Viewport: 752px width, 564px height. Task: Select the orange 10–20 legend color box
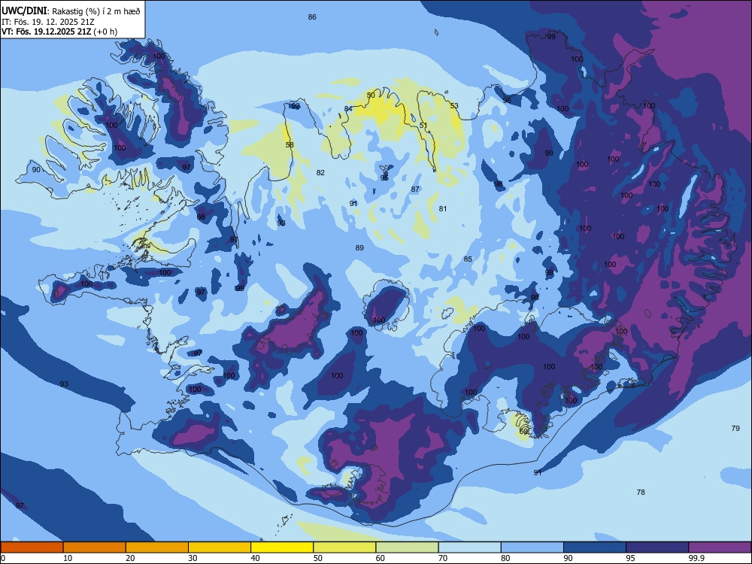point(95,547)
